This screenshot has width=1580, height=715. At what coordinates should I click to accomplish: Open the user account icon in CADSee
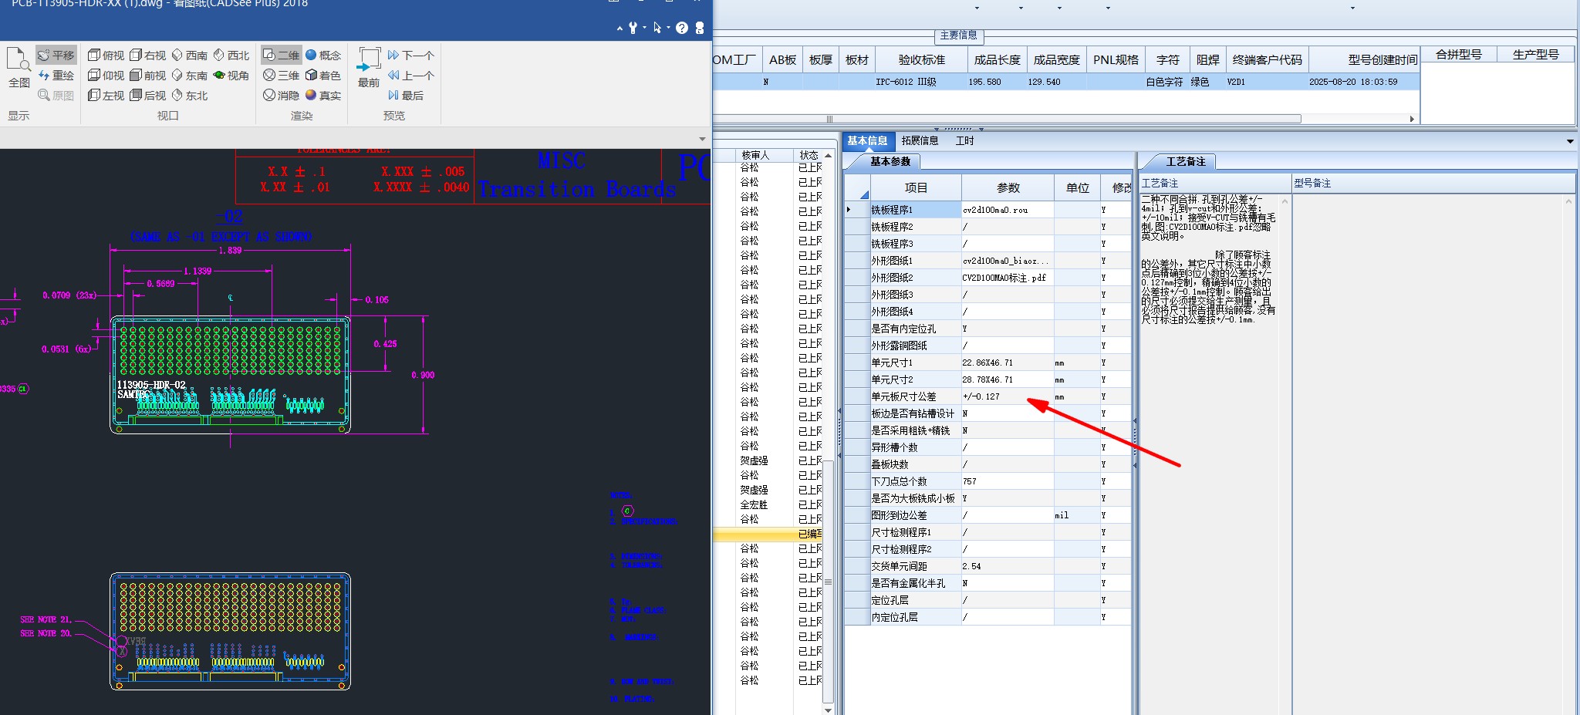(700, 28)
